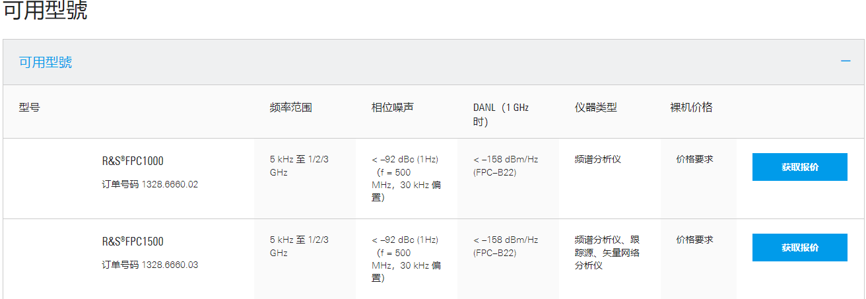Click 价格要求 in the FPC1500 row
Screen dimensions: 866x299
pyautogui.click(x=694, y=240)
